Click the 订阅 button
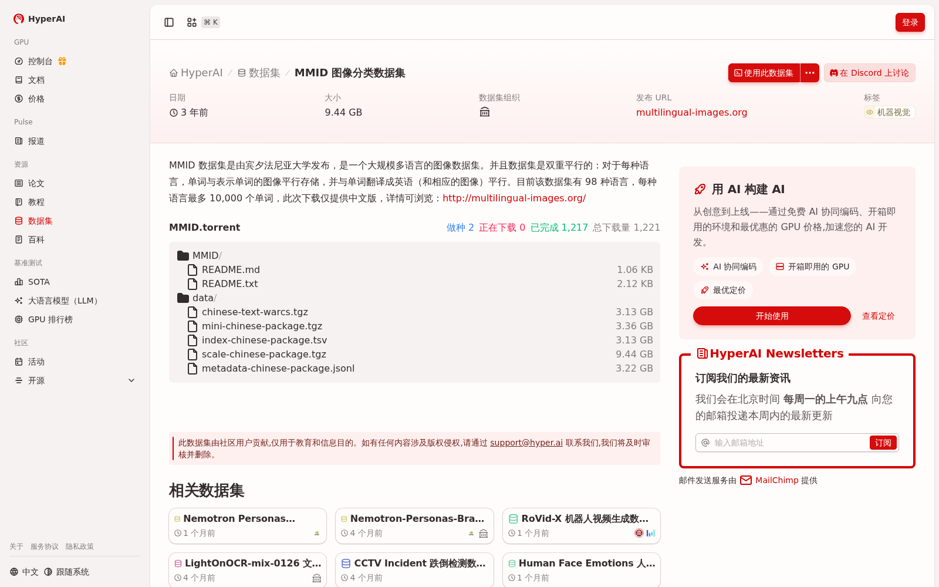The image size is (939, 587). 883,443
